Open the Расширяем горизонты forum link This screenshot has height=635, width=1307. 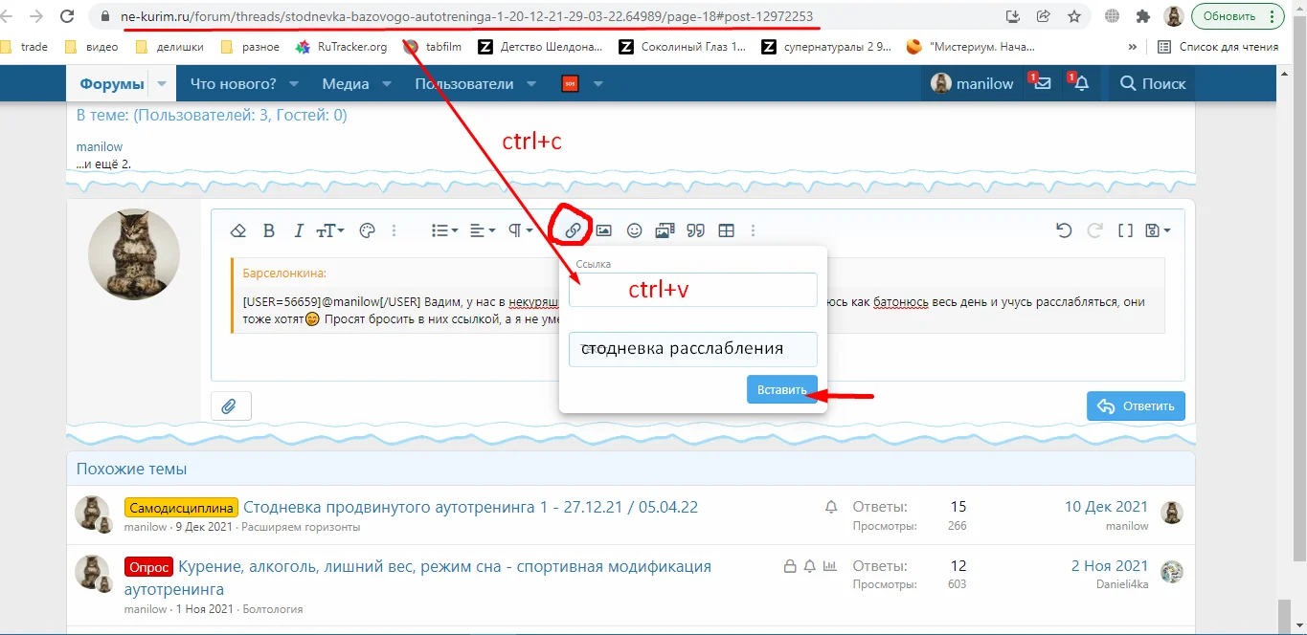[301, 526]
